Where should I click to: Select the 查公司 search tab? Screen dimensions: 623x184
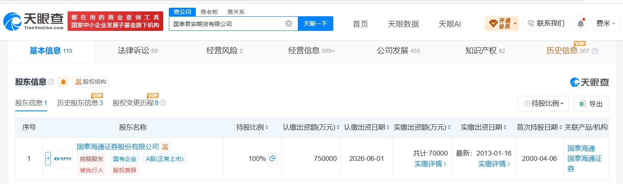click(x=182, y=12)
